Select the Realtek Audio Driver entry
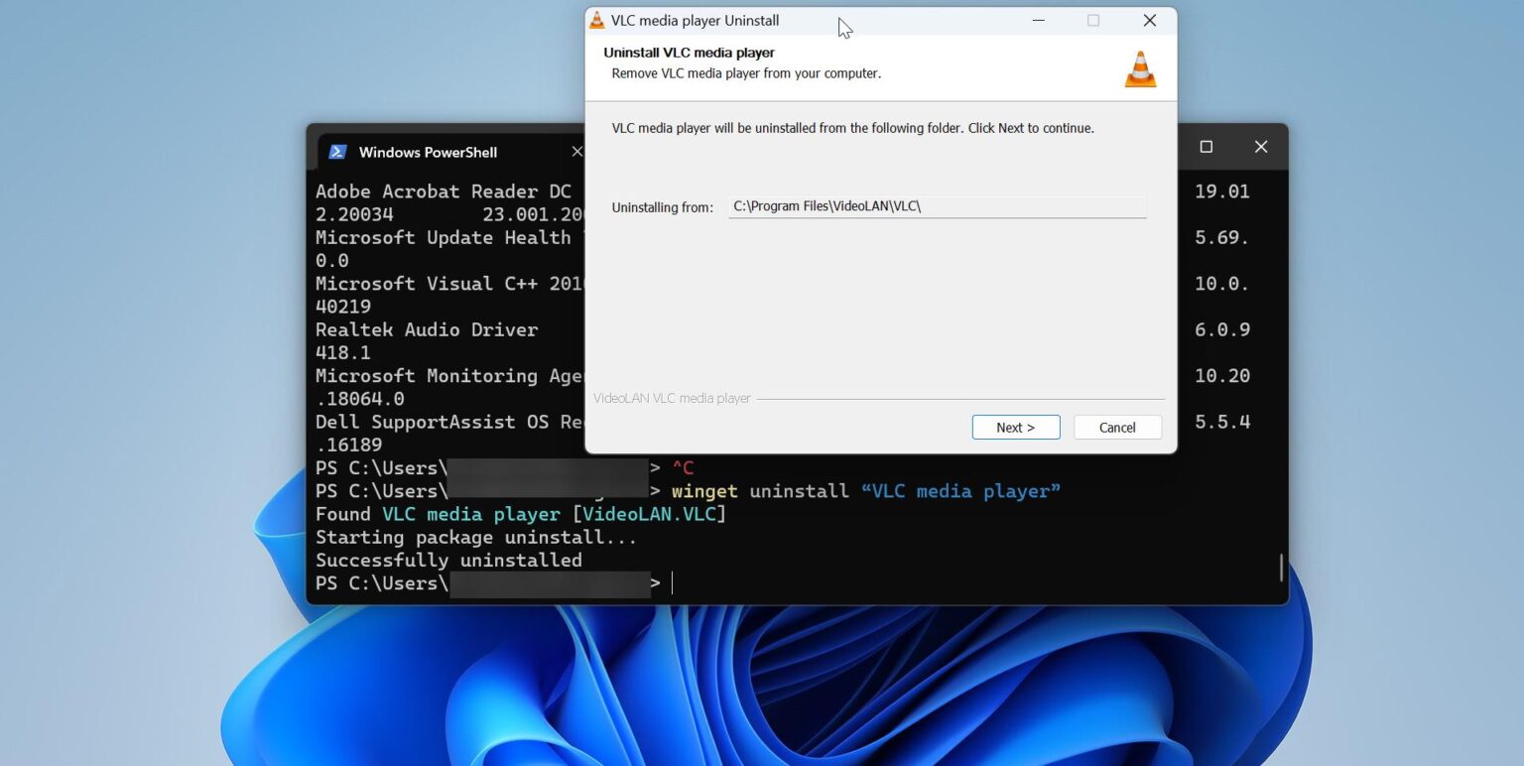The width and height of the screenshot is (1524, 766). pos(425,329)
